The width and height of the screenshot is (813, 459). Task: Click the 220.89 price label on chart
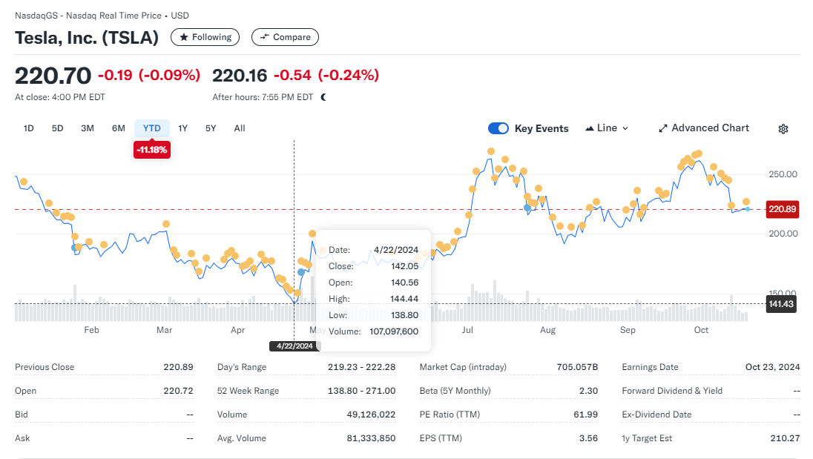click(x=782, y=209)
